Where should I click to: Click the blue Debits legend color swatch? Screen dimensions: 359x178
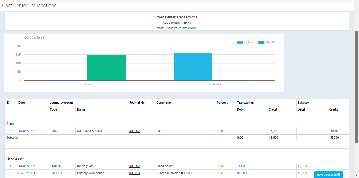click(240, 42)
